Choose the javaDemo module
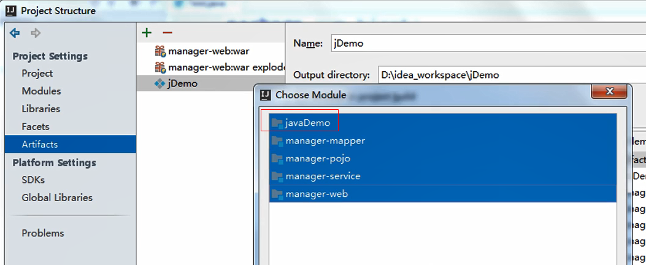The height and width of the screenshot is (265, 646). [307, 123]
